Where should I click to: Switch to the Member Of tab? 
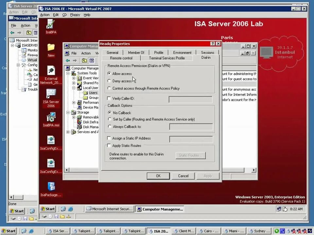(136, 53)
